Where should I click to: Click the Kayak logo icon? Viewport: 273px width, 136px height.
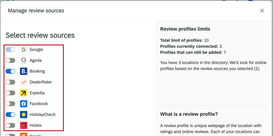pyautogui.click(x=23, y=134)
